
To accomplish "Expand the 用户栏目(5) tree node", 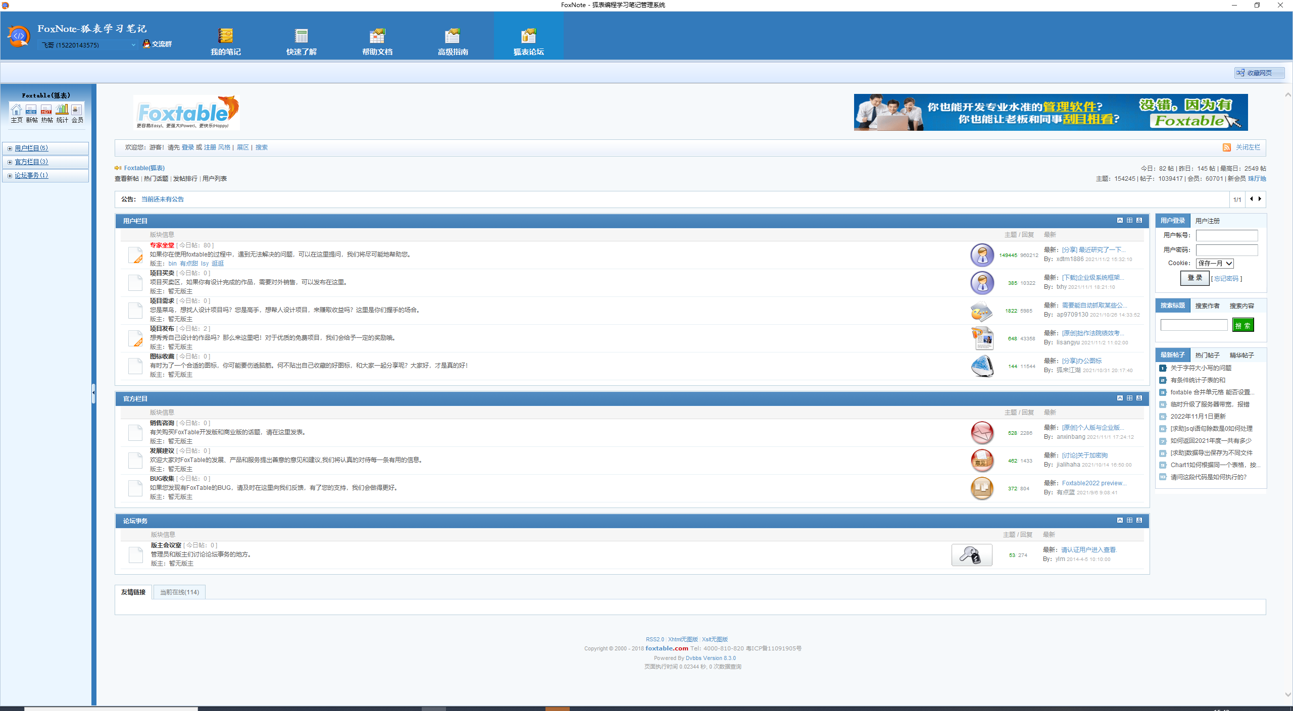I will [10, 148].
